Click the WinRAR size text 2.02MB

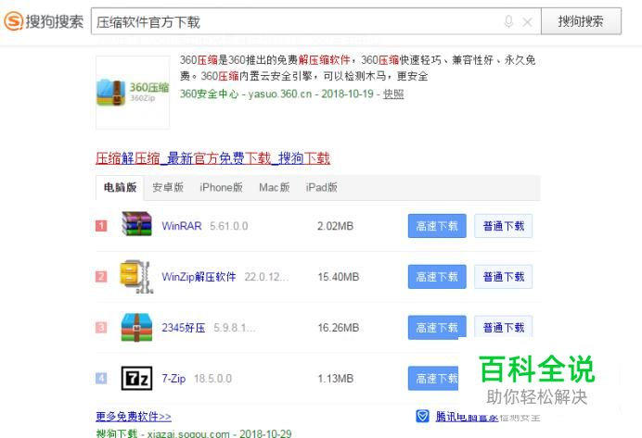pyautogui.click(x=335, y=226)
